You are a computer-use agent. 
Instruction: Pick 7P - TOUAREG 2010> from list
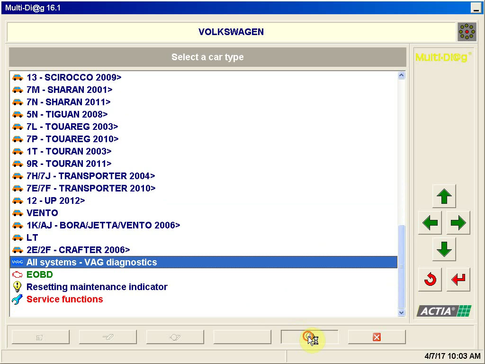tap(72, 139)
